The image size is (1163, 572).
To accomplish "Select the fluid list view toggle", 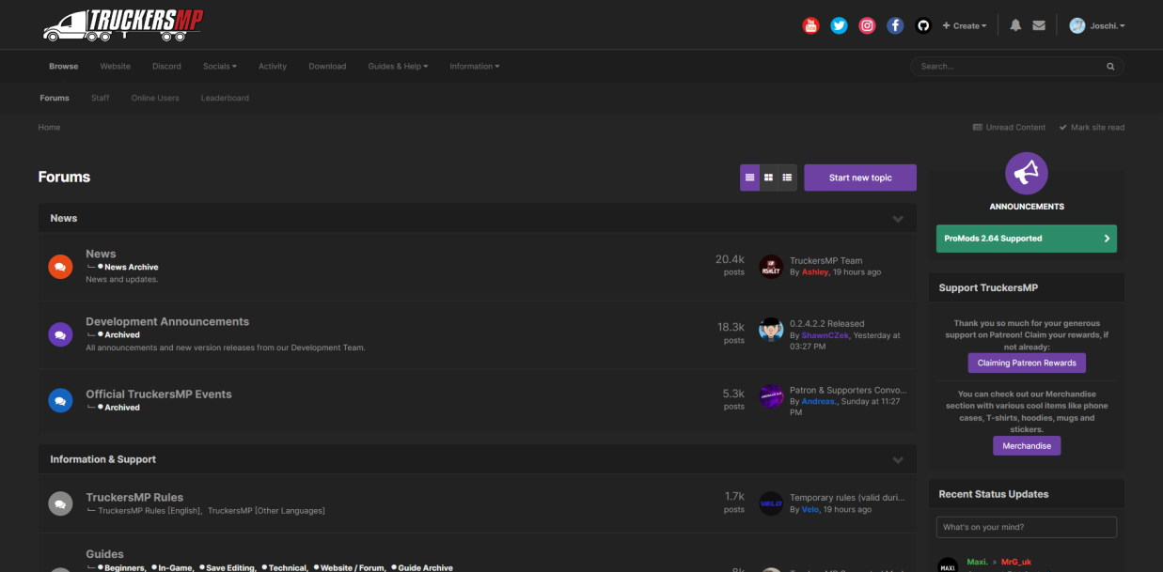I will point(750,177).
